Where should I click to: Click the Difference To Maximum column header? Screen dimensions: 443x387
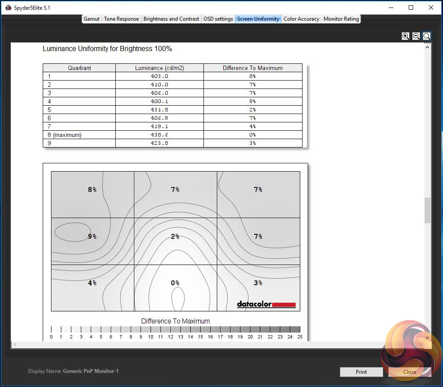pos(253,68)
